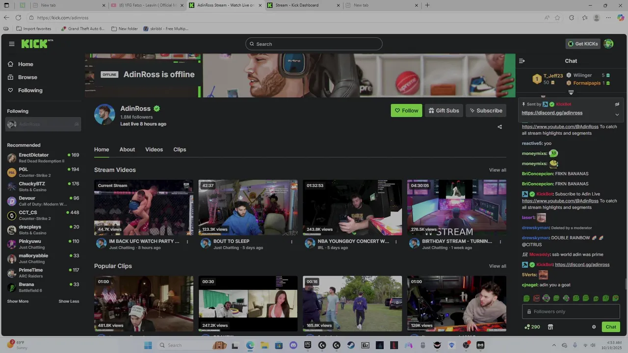Click the Subscribe button
Screen dimensions: 628x353
point(486,110)
